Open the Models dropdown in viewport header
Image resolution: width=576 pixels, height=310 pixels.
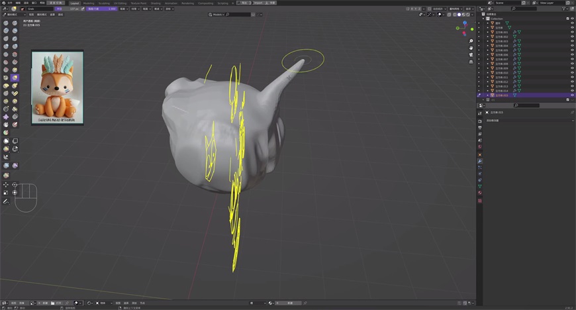tap(216, 15)
